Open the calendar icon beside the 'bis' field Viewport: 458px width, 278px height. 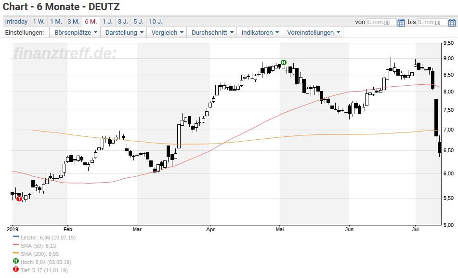tap(452, 22)
